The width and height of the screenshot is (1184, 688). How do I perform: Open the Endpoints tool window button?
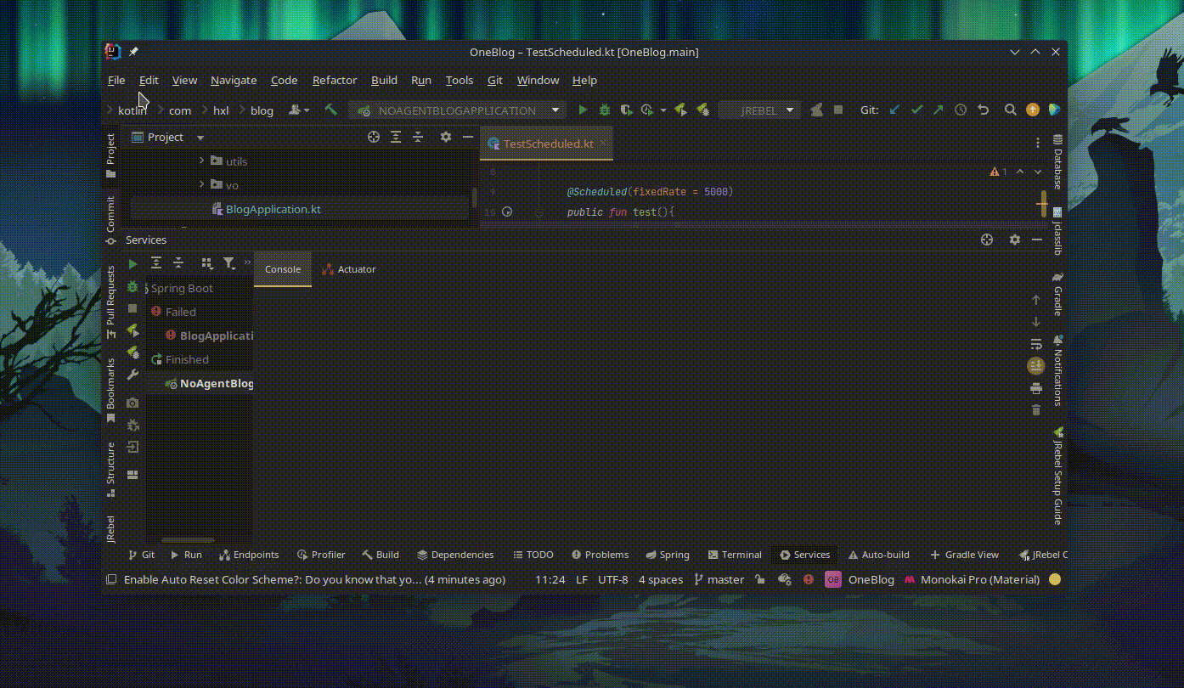tap(249, 555)
